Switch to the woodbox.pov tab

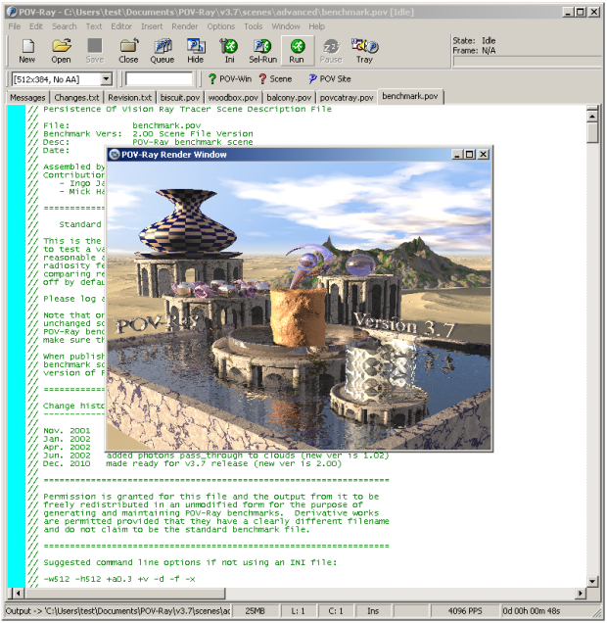(233, 98)
